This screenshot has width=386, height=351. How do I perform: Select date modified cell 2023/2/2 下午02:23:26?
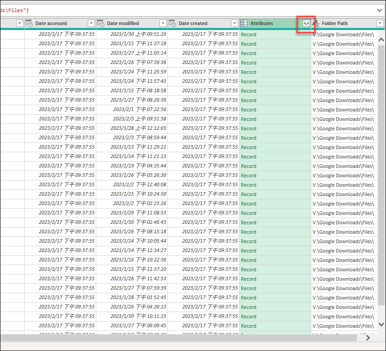(x=132, y=203)
